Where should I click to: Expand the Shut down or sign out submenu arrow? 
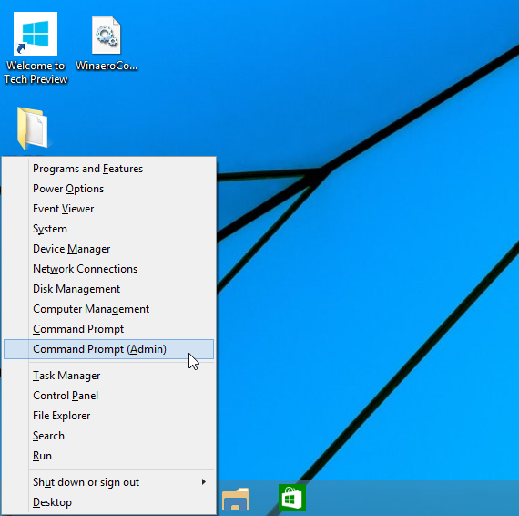point(204,482)
